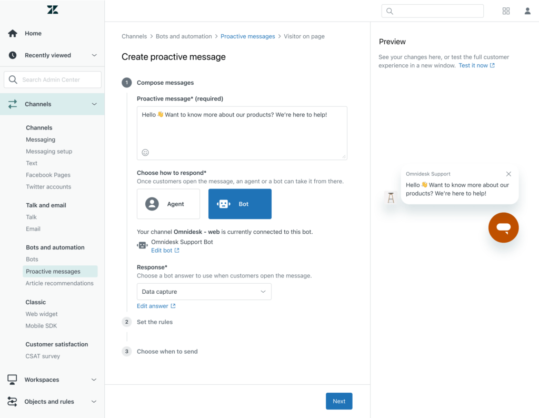This screenshot has width=539, height=418.
Task: Click the emoji picker smiley icon
Action: [x=145, y=153]
